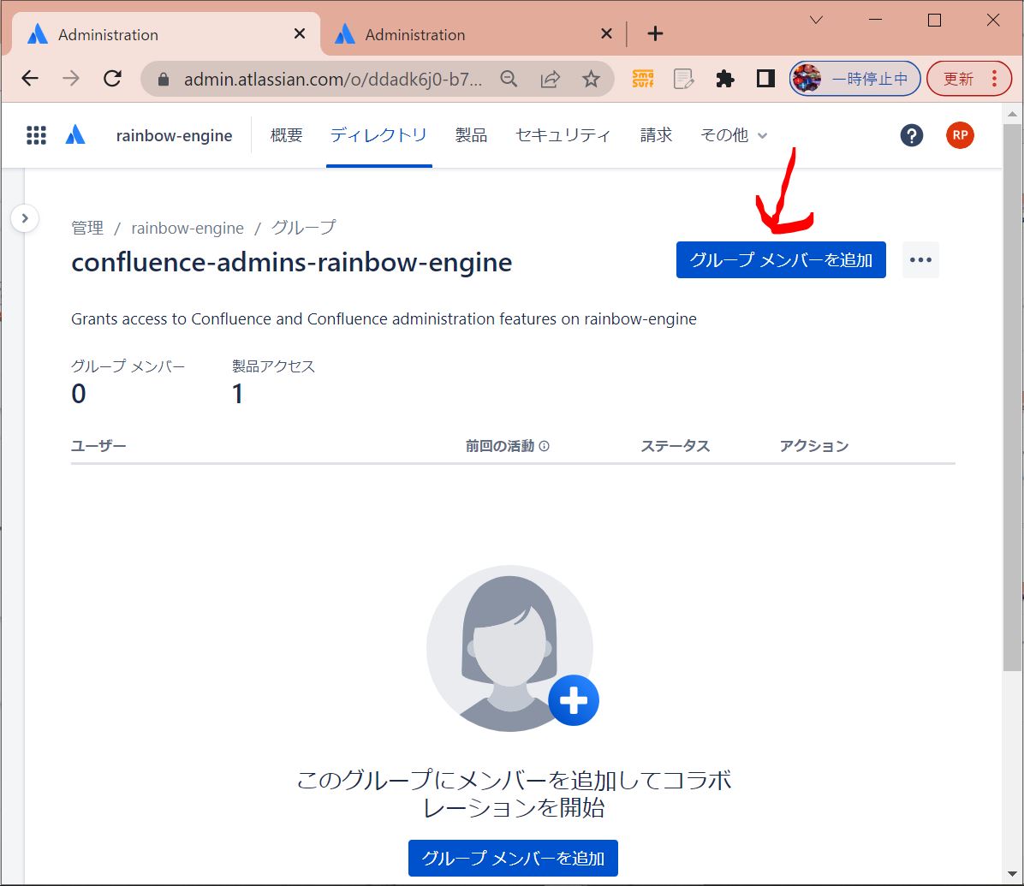Open the Atlassian app switcher grid icon
Screen dimensions: 1024x886
tap(36, 135)
